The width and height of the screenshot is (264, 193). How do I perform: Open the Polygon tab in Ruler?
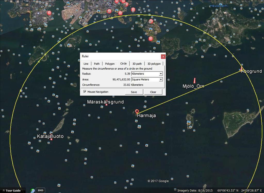tap(110, 64)
